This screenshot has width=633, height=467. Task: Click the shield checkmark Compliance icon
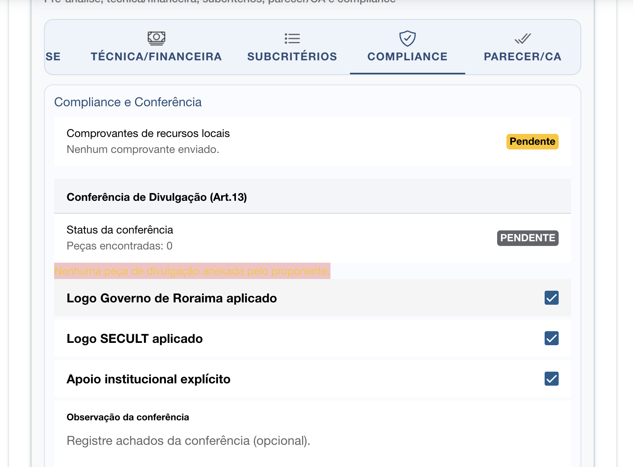(x=407, y=38)
